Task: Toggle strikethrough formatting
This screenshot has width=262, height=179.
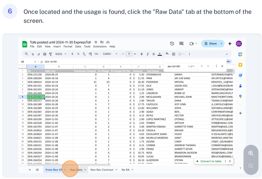Action: [x=154, y=54]
